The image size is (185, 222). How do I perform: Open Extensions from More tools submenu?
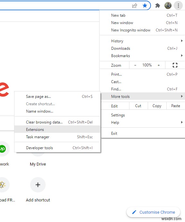click(57, 129)
